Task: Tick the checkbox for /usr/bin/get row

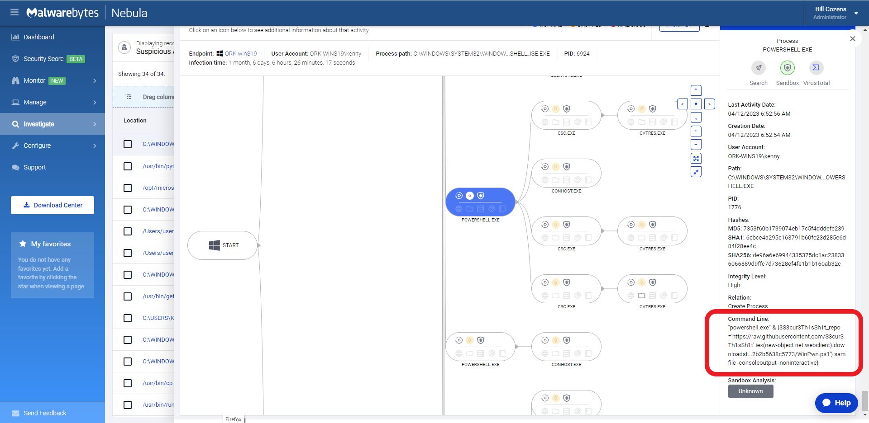Action: click(x=128, y=296)
